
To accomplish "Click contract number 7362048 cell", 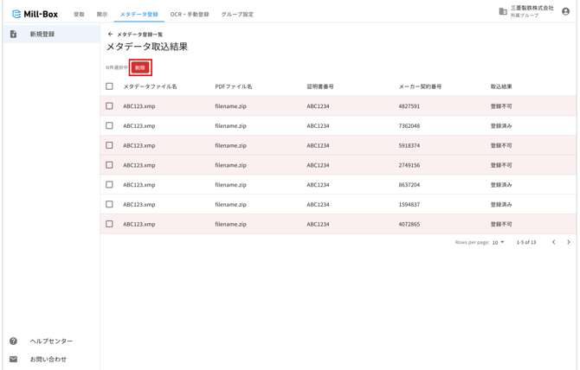I will tap(409, 125).
